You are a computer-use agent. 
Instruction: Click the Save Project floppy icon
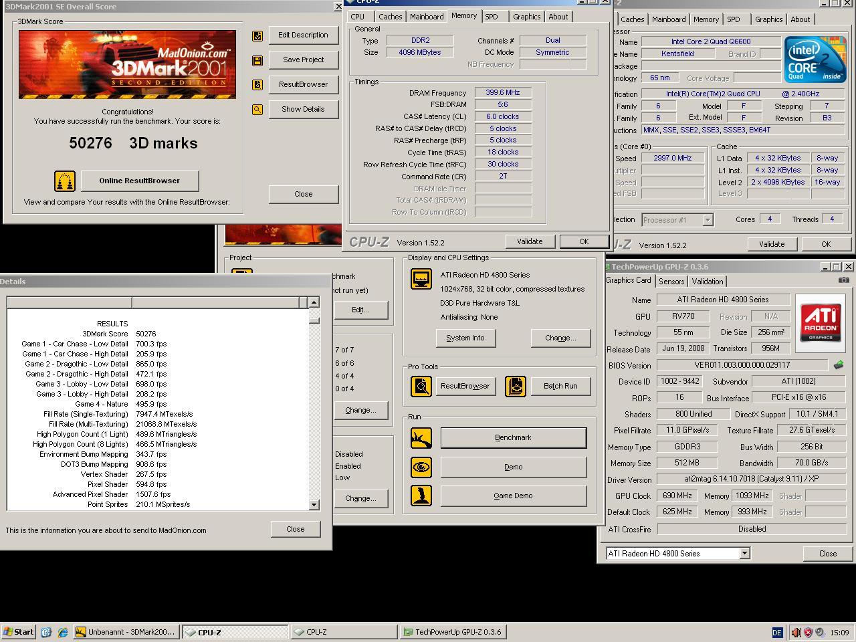[x=257, y=60]
